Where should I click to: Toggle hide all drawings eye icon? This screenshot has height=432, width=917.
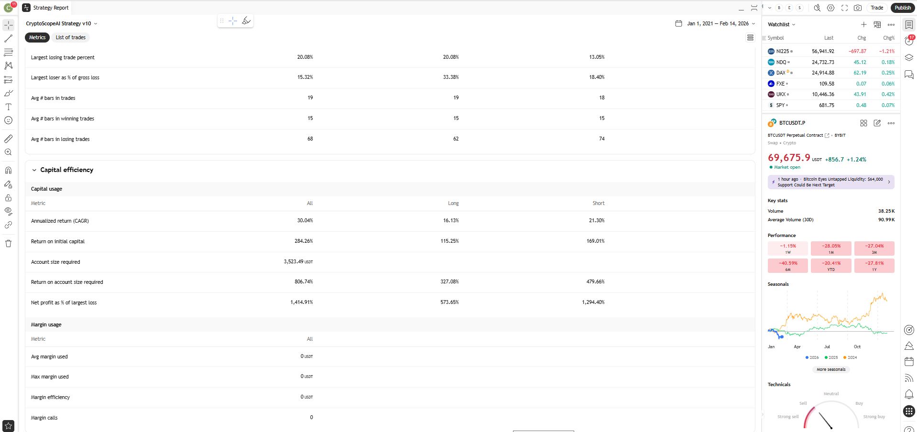(8, 211)
